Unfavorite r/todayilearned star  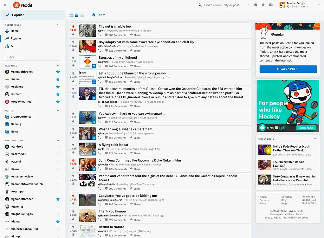click(58, 102)
